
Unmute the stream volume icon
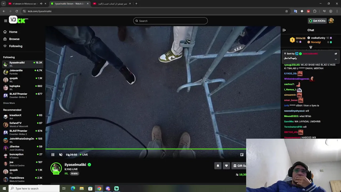click(61, 155)
